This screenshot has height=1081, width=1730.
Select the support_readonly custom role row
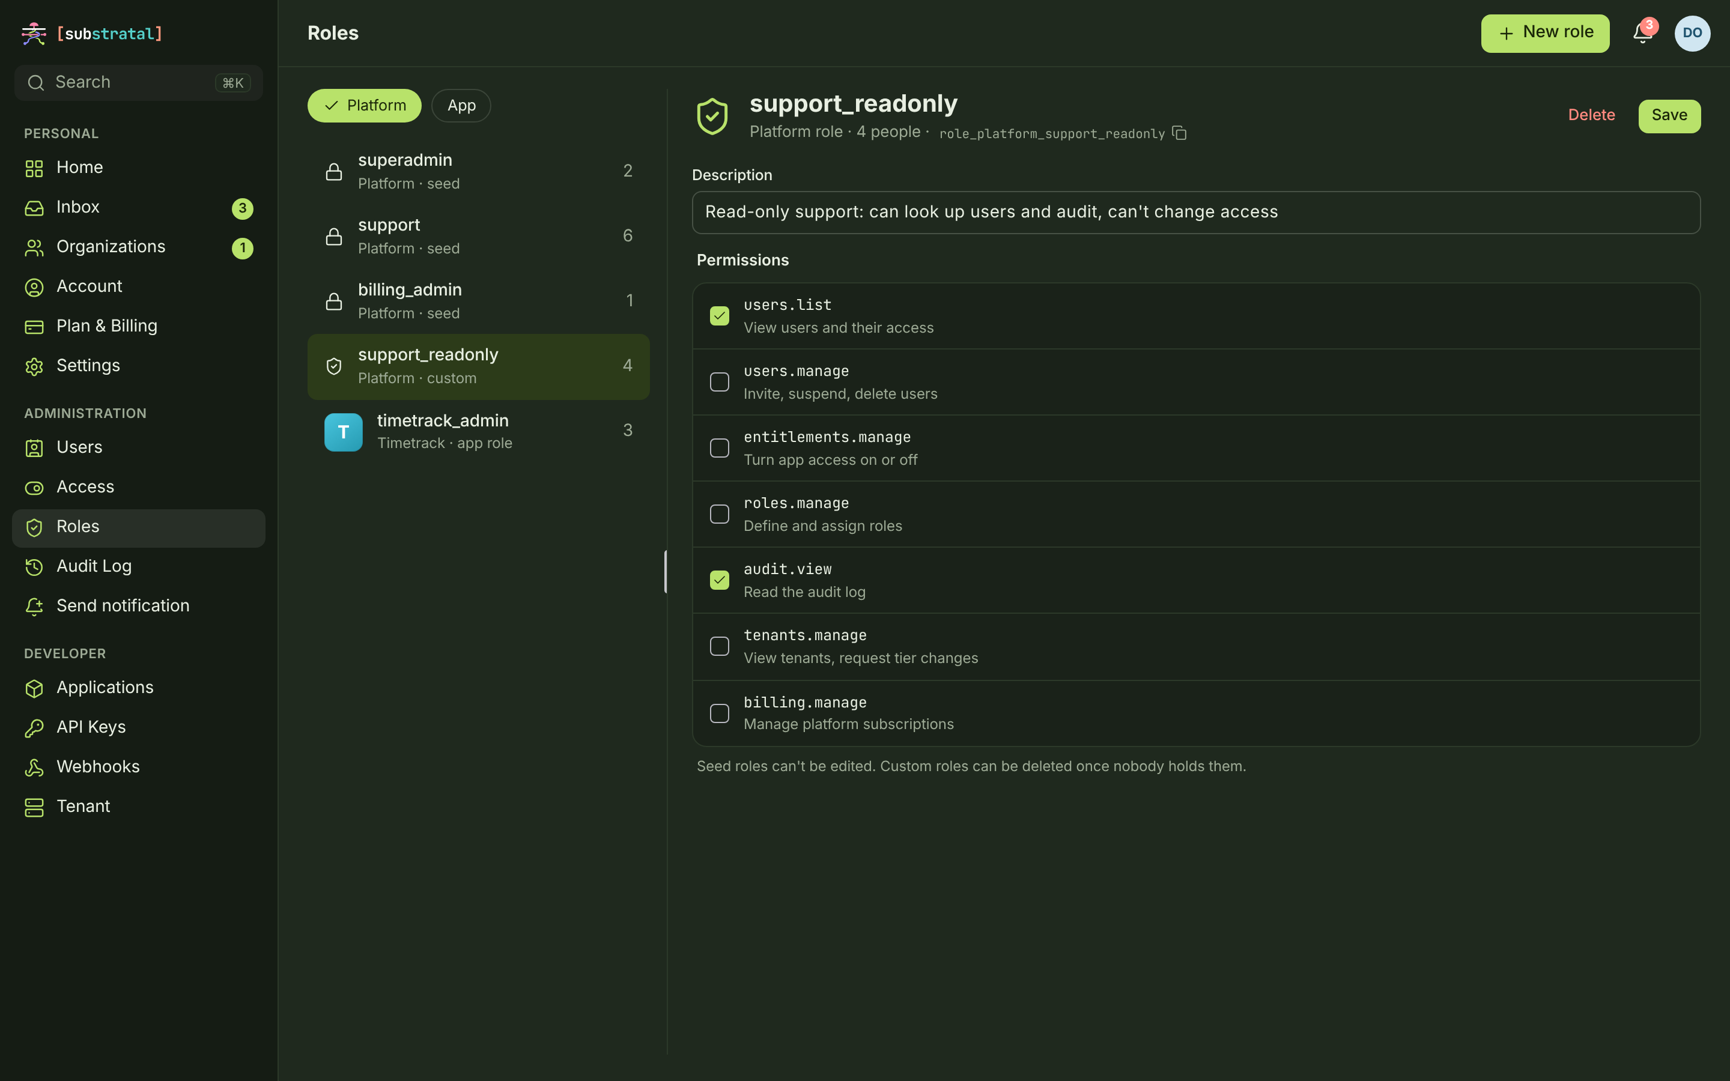tap(478, 367)
